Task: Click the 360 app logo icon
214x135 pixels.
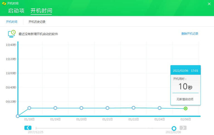Action: pyautogui.click(x=4, y=4)
